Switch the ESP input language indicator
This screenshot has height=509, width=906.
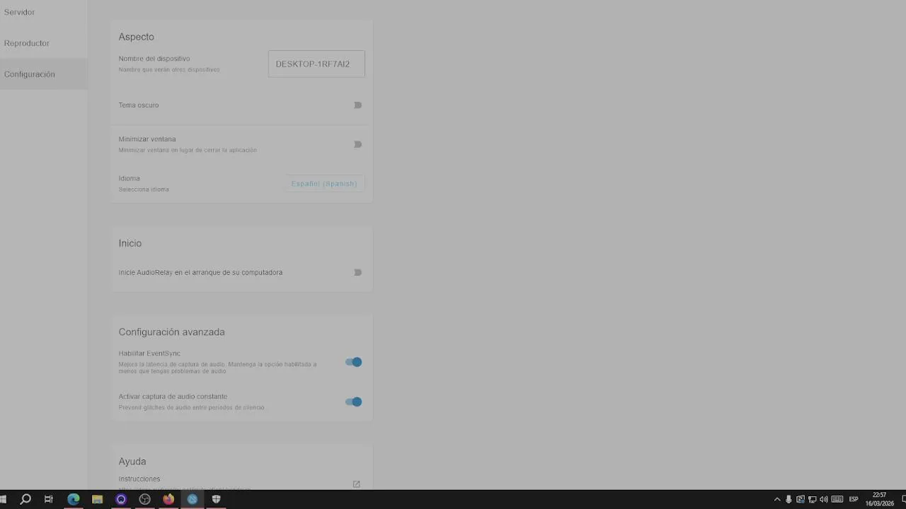(854, 499)
